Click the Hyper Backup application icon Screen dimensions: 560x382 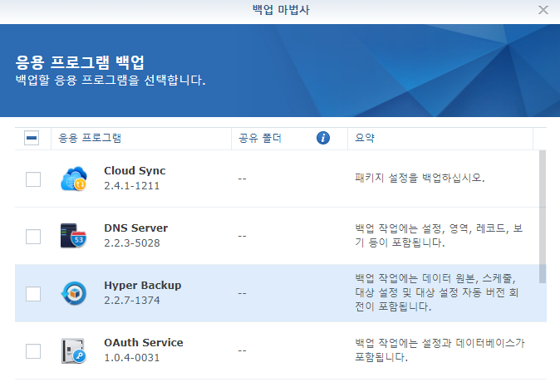tap(74, 293)
